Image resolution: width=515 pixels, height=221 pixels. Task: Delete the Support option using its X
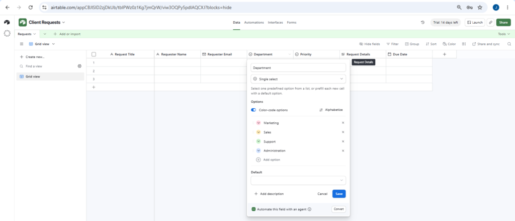343,141
